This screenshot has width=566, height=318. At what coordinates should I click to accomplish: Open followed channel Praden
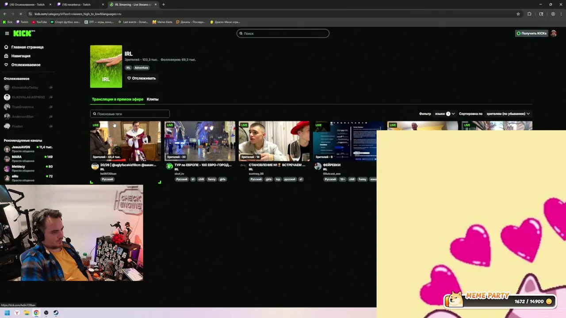(x=28, y=126)
